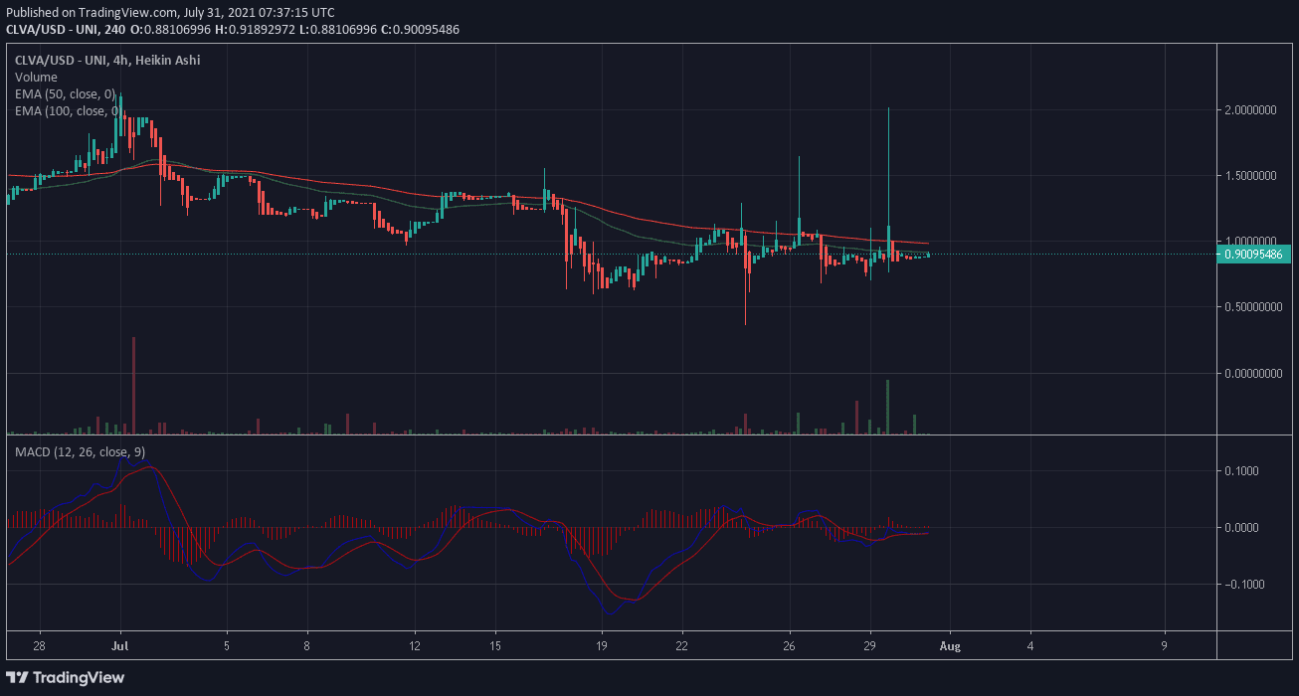The height and width of the screenshot is (696, 1299).
Task: Click the -0.1000 MACD axis label
Action: [1245, 585]
